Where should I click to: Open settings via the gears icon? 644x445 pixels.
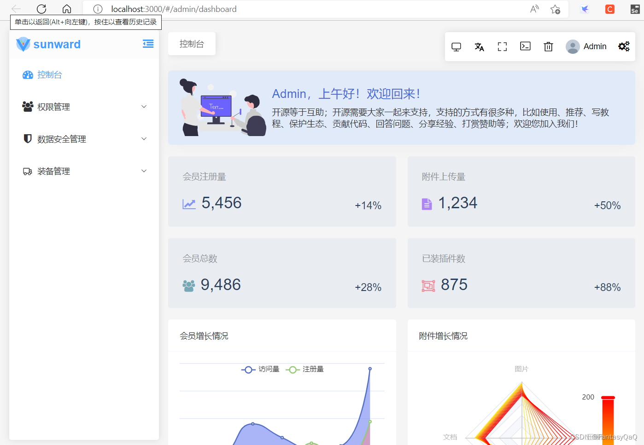(624, 46)
